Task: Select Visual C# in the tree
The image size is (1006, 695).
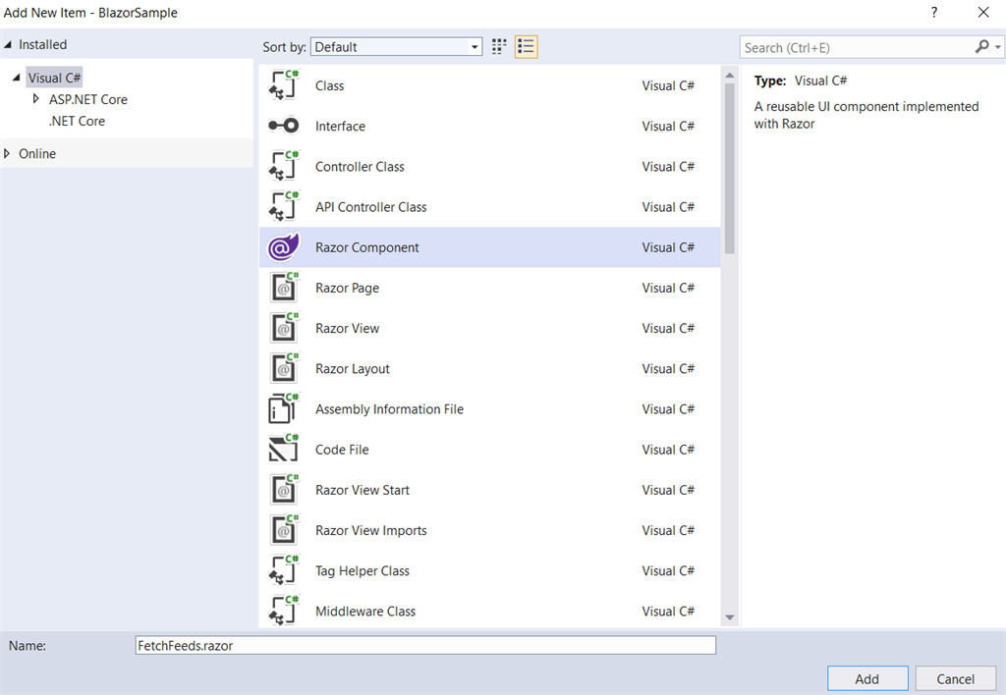Action: tap(55, 78)
